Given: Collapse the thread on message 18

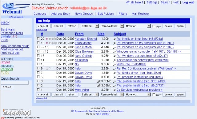Looking at the screenshot, I should (x=50, y=43).
